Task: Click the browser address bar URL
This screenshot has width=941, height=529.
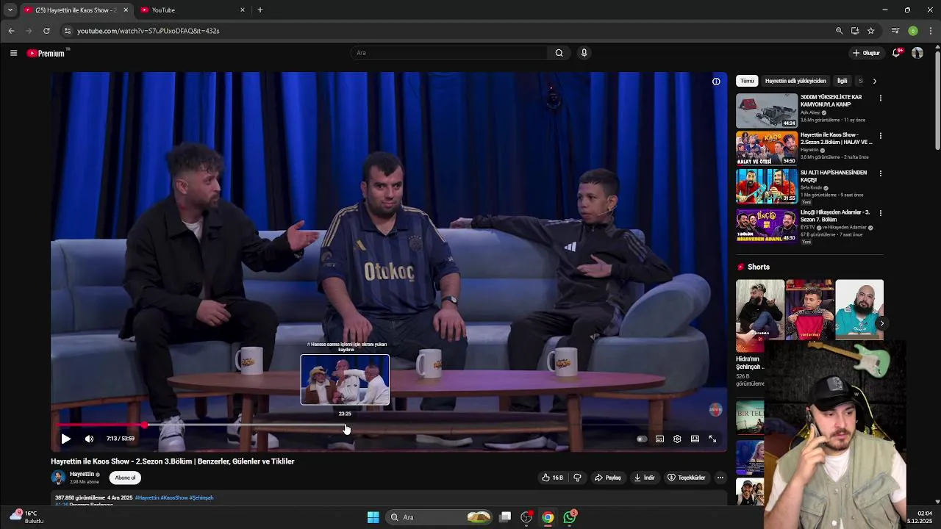Action: click(x=149, y=31)
